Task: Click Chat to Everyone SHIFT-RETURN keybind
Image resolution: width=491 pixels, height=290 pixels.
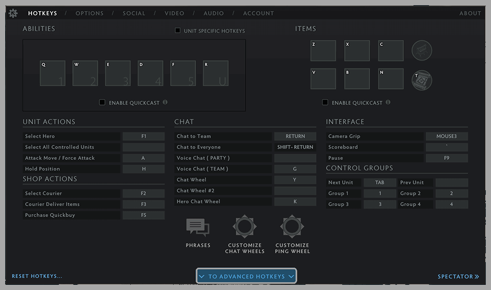Action: (295, 147)
